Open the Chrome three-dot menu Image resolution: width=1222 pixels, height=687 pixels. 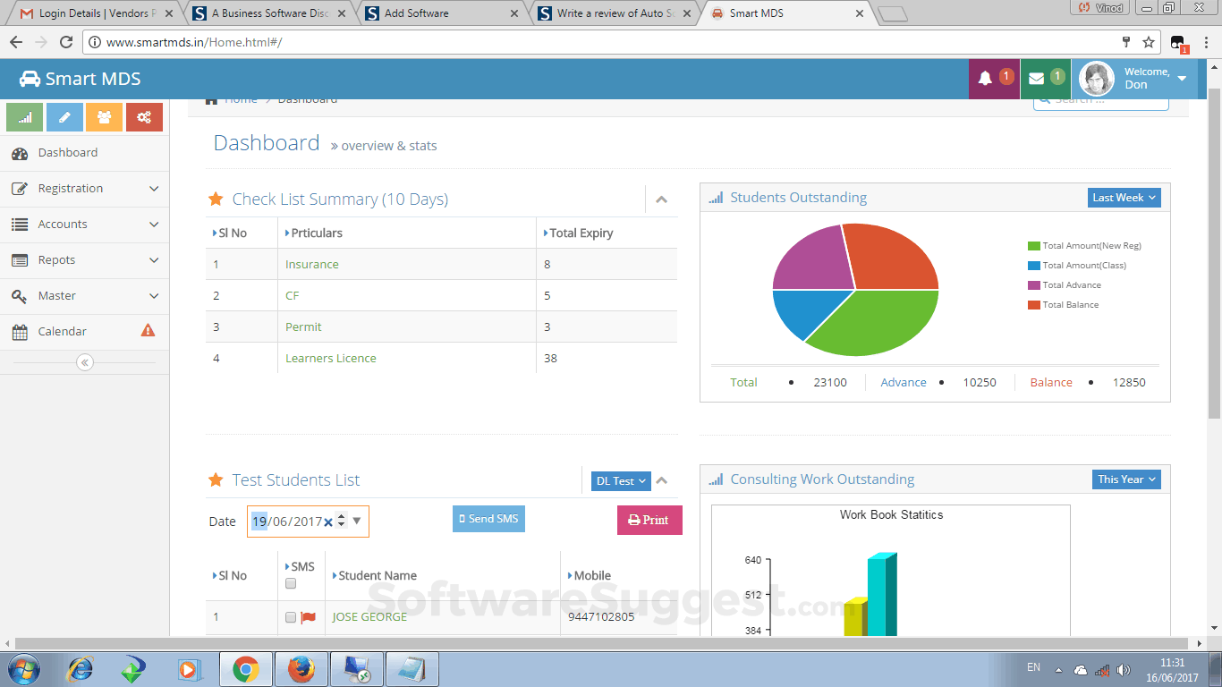coord(1208,42)
